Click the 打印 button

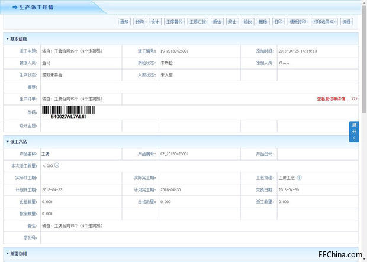pyautogui.click(x=278, y=22)
